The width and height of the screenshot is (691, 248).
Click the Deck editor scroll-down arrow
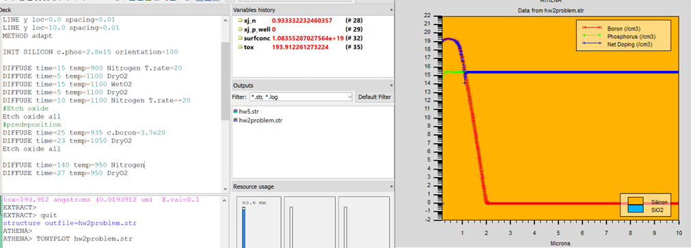click(x=225, y=189)
